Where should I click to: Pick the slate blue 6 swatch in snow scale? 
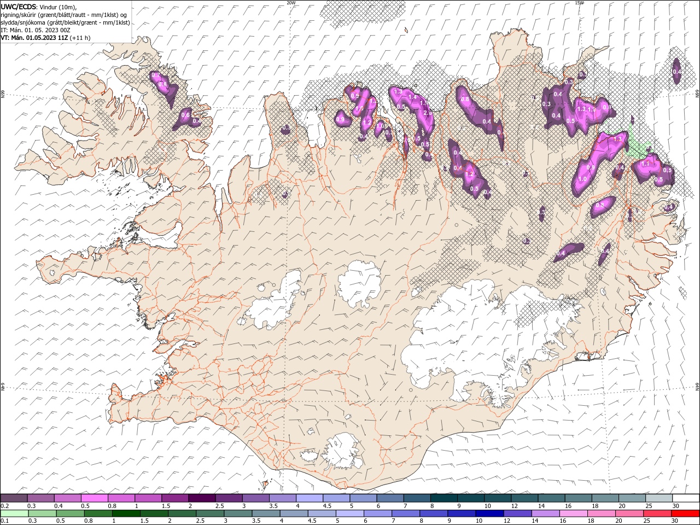[390, 498]
